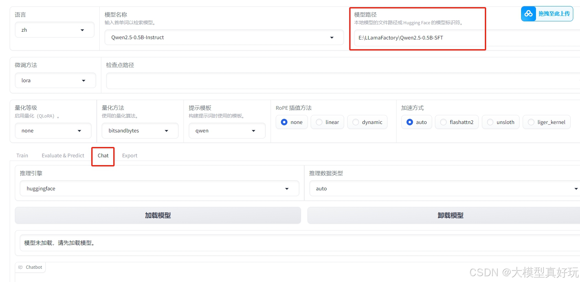The width and height of the screenshot is (580, 282).
Task: Click the 拖拽至此上传 upload button text
Action: coord(554,14)
